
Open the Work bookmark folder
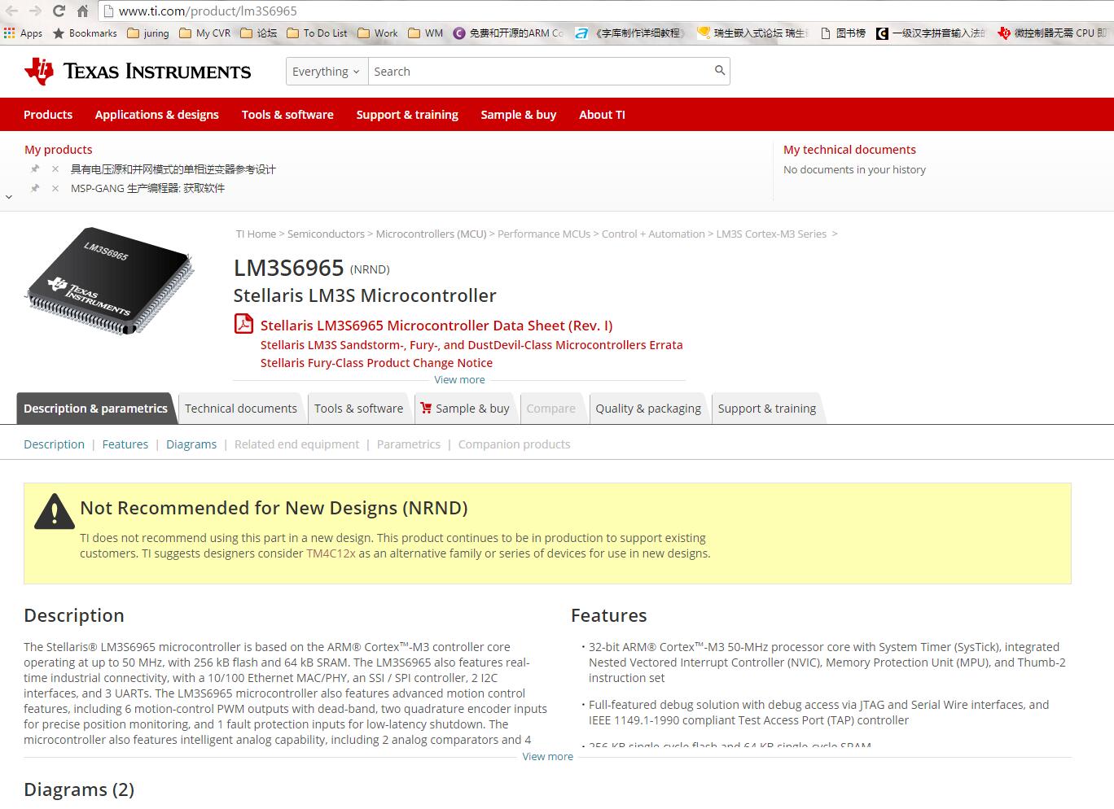tap(378, 33)
